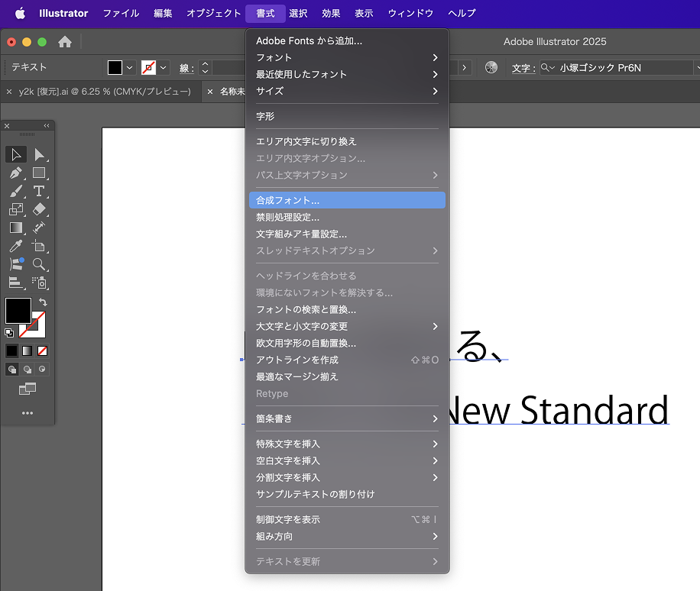
Task: Click 文字組みアキ量設定...
Action: click(347, 234)
